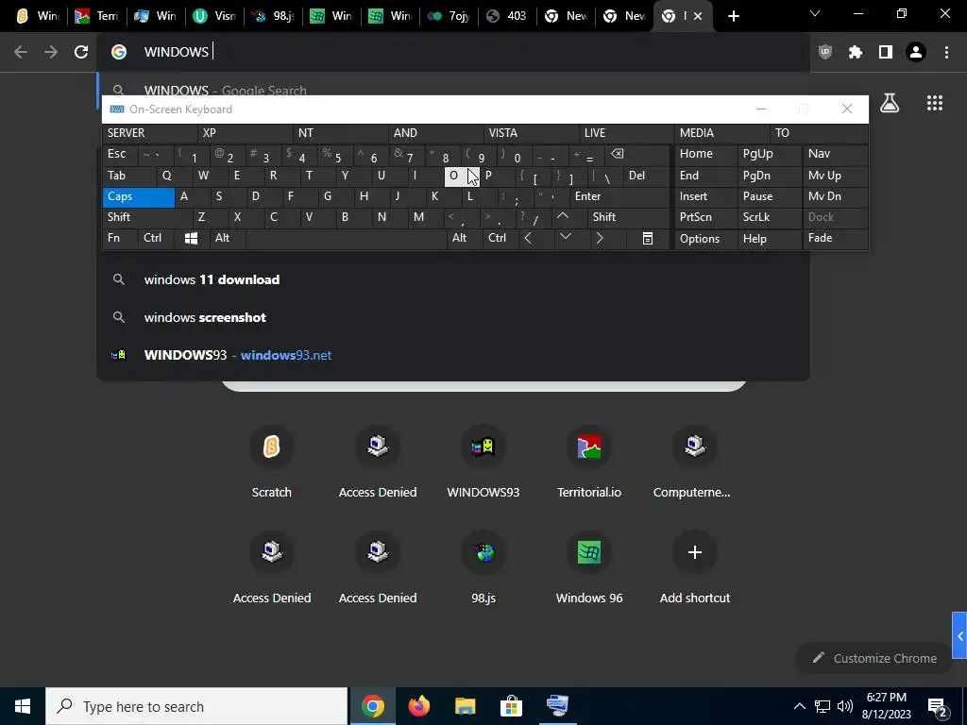This screenshot has width=967, height=725.
Task: Open Scratch shortcut tile
Action: tap(271, 461)
